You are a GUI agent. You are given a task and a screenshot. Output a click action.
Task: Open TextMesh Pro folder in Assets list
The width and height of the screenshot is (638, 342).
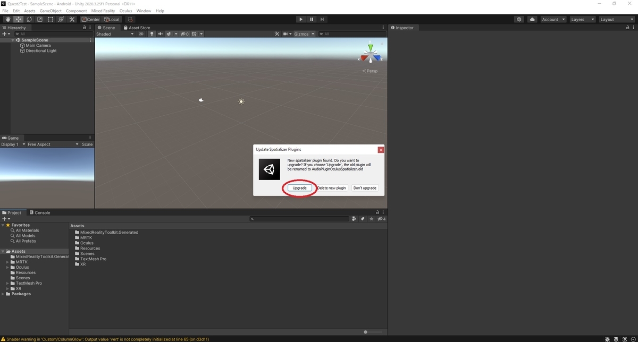click(x=90, y=259)
